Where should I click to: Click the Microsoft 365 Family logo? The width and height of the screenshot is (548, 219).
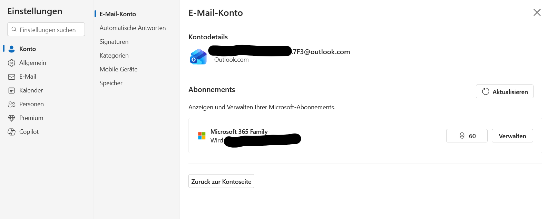[202, 136]
